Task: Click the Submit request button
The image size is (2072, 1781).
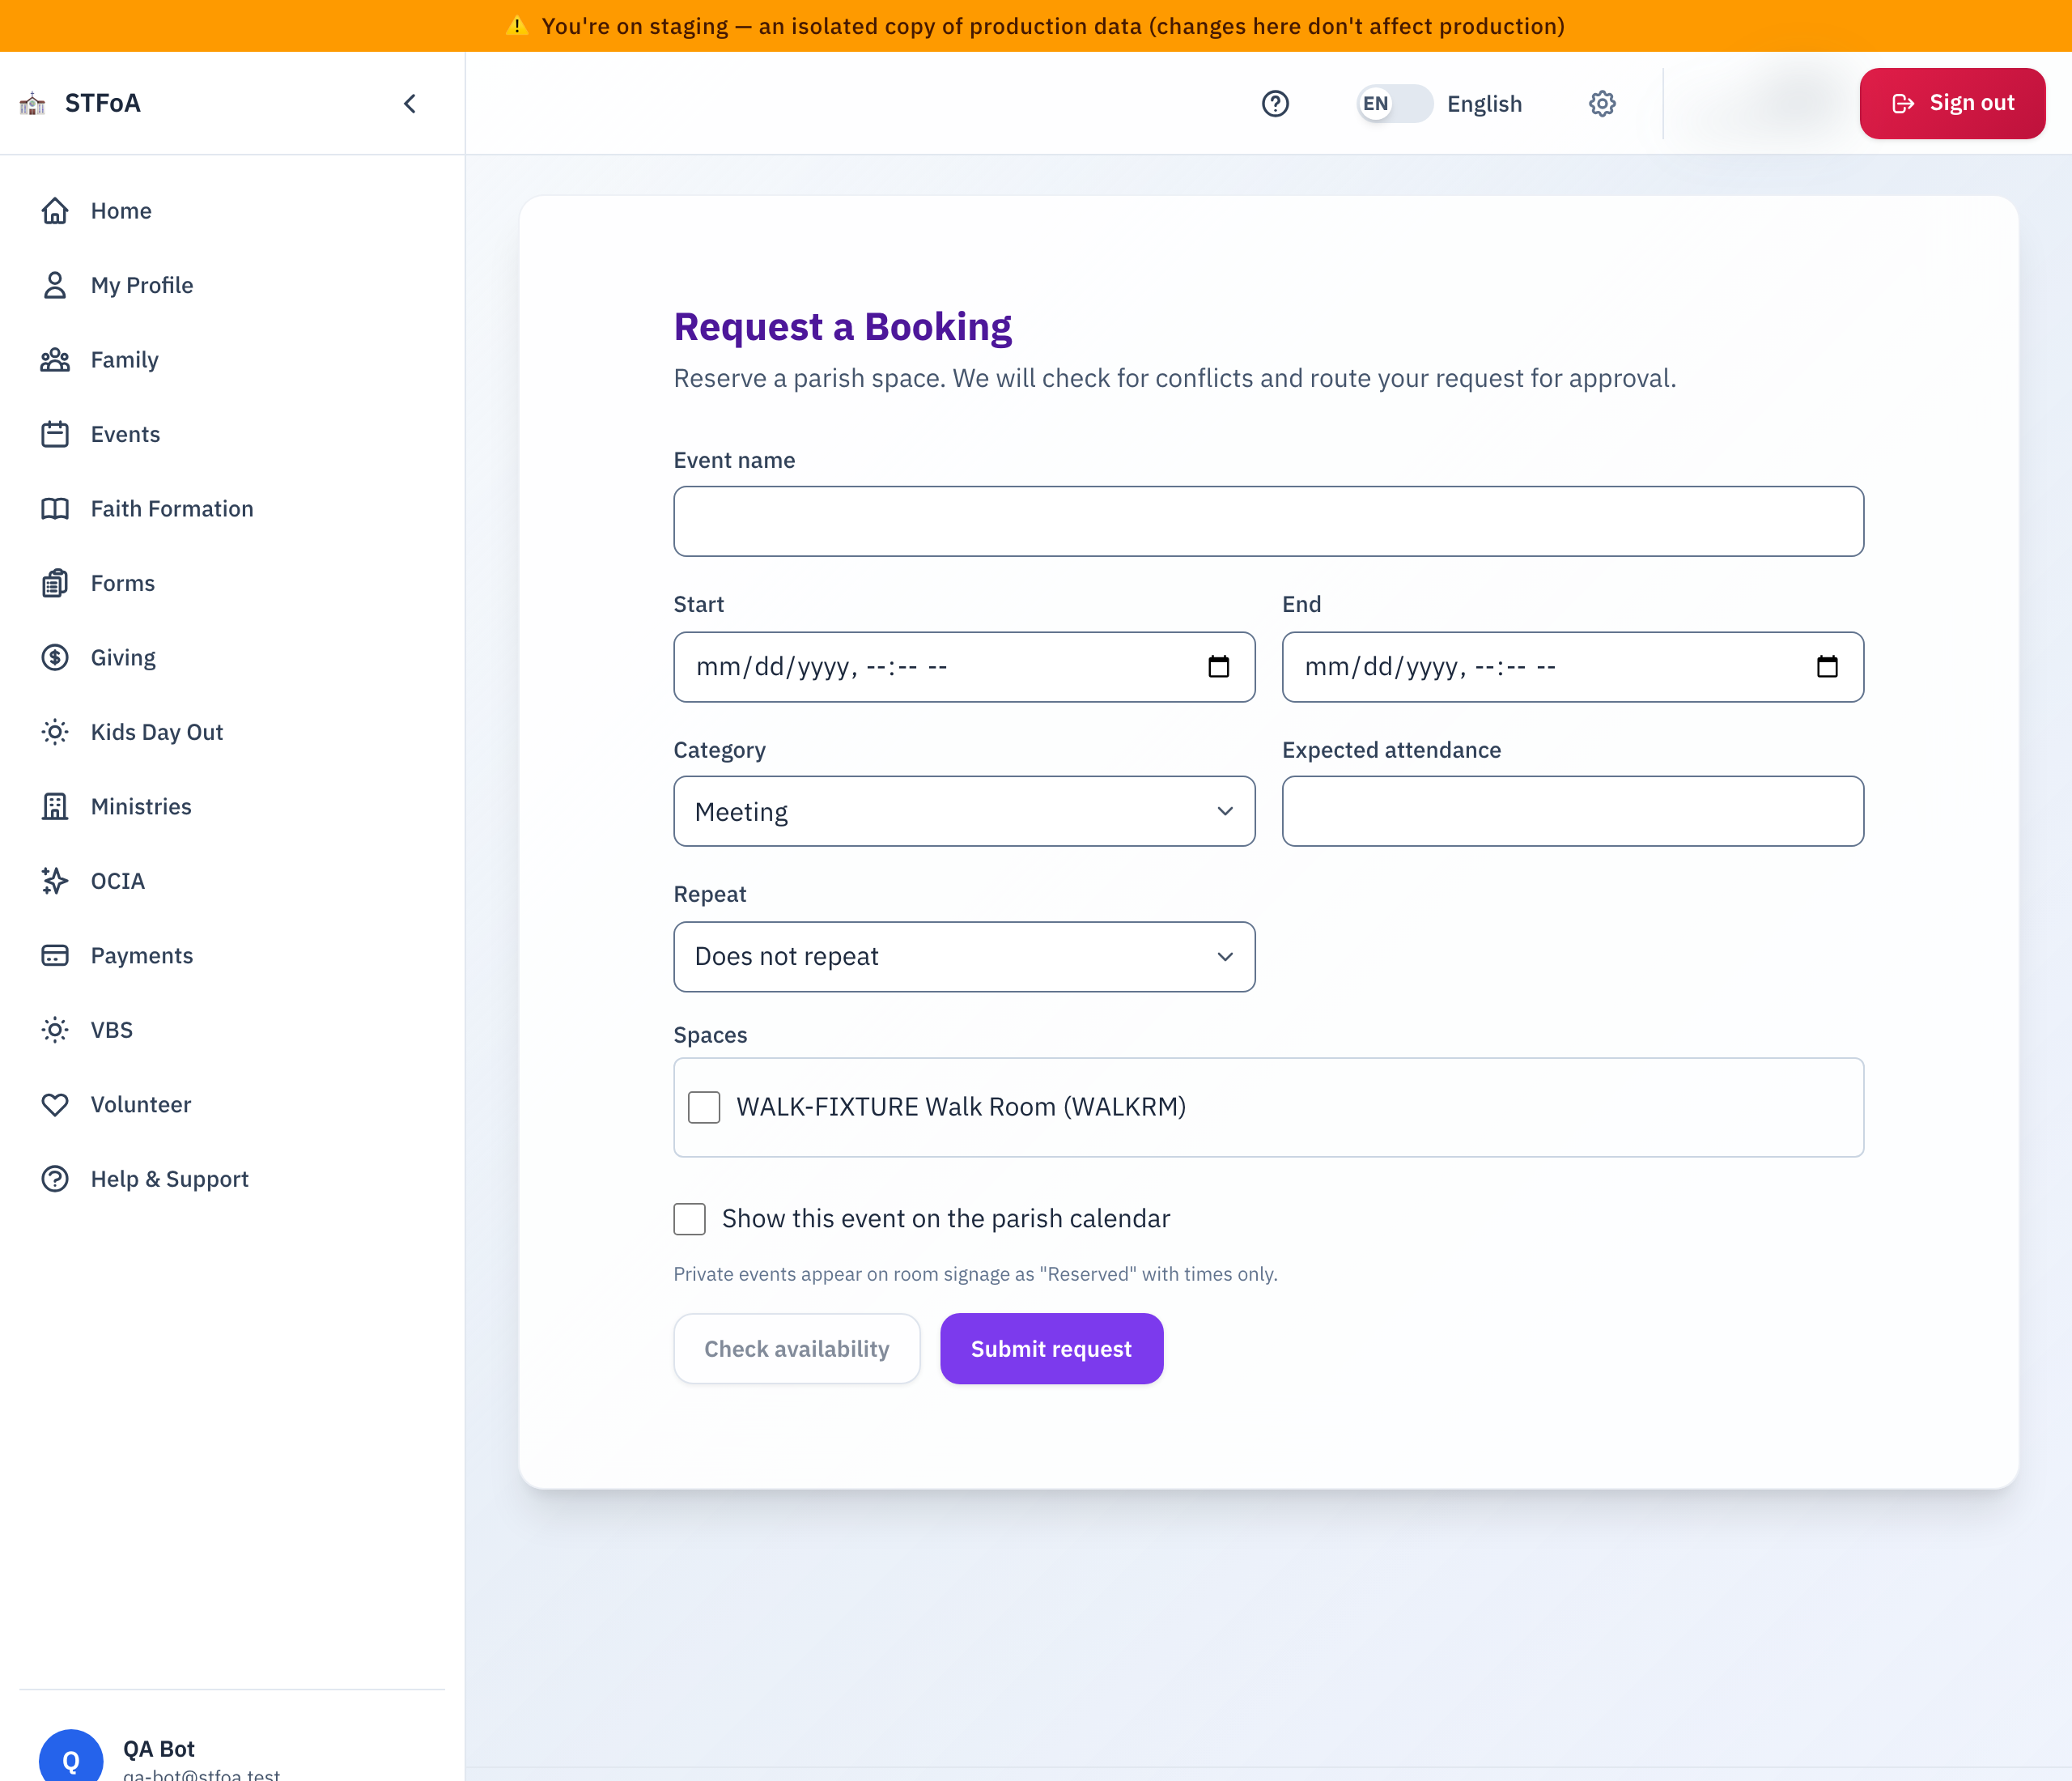Action: (1051, 1349)
